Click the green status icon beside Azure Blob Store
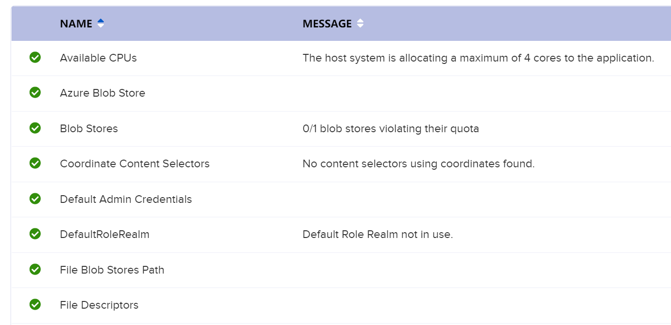Viewport: 671px width, 325px height. click(x=35, y=92)
